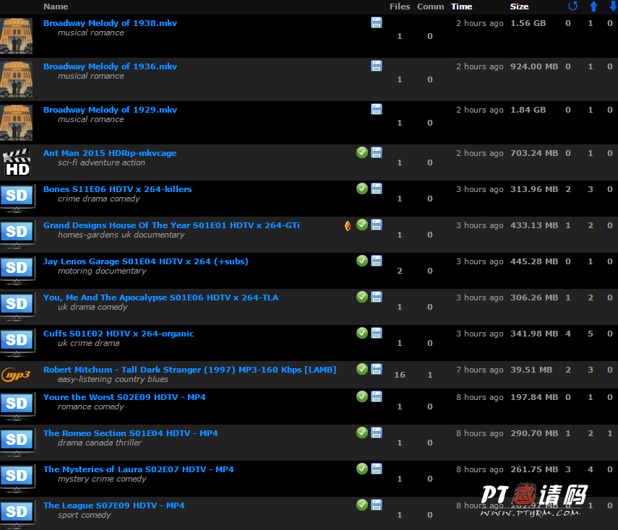Open Broadway Melody of 1929.mkv link

tap(110, 110)
